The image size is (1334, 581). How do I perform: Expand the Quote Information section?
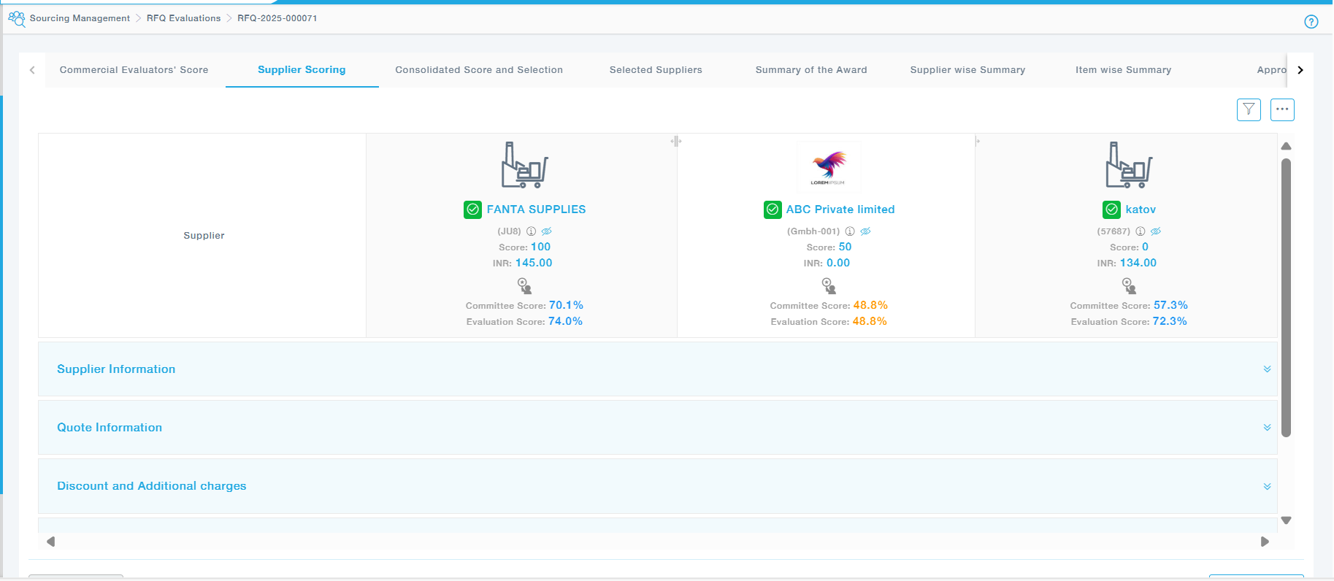pyautogui.click(x=1267, y=428)
